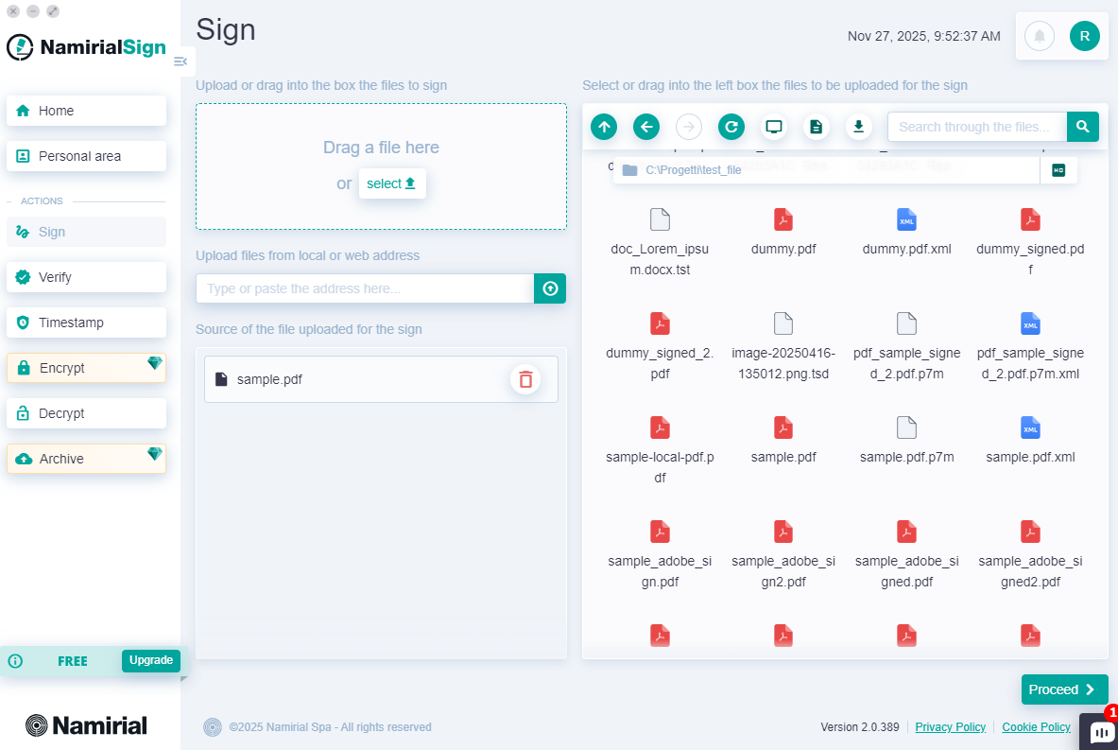
Task: Refresh the file browser list
Action: (x=731, y=127)
